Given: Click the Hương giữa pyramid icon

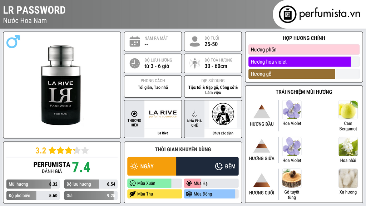Looking at the screenshot, I should 262,146.
